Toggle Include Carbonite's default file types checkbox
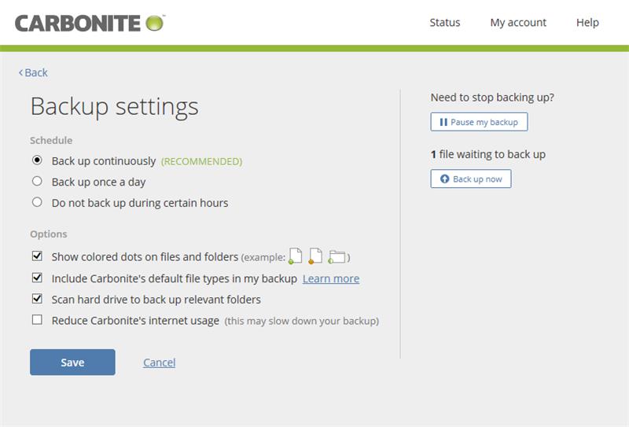 coord(37,278)
